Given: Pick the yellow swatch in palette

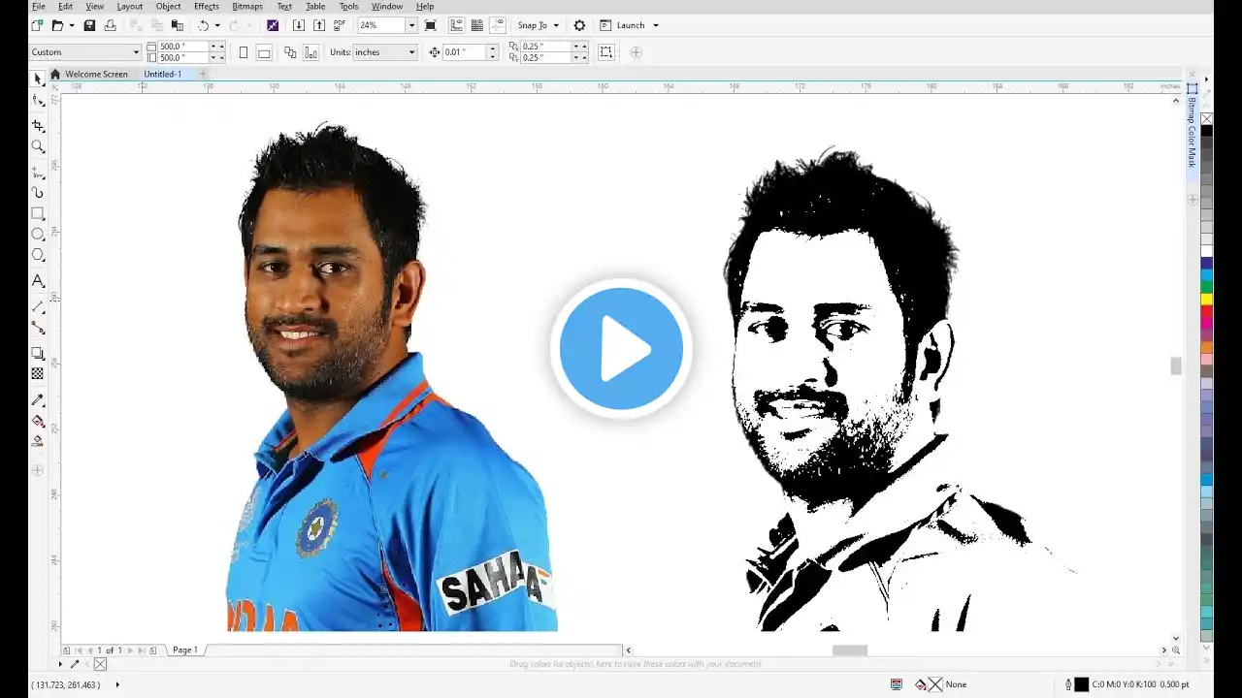Looking at the screenshot, I should (x=1207, y=300).
